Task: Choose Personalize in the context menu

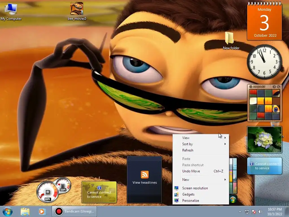Action: coord(201,201)
